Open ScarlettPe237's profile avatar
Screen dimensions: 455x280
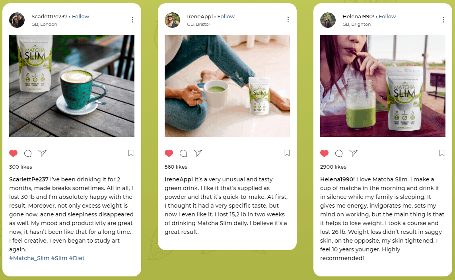point(17,20)
